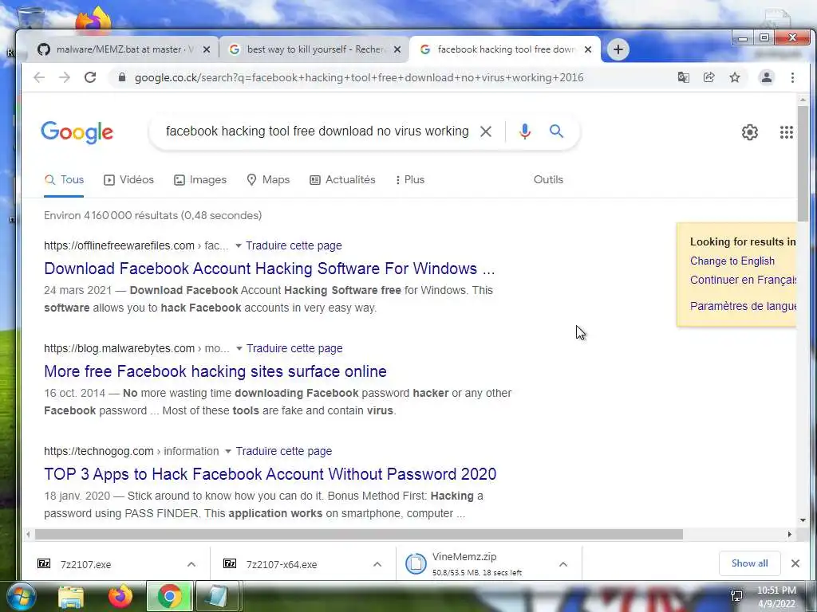
Task: Share this page using the share icon
Action: [x=708, y=77]
